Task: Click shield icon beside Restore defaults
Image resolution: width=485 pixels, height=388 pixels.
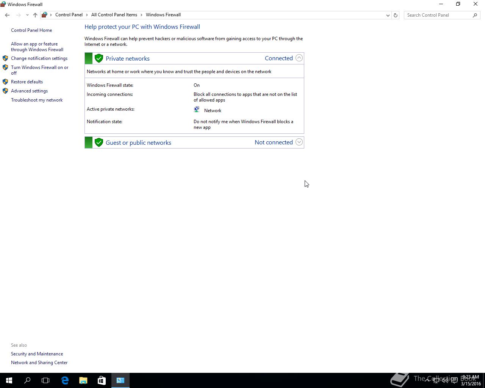Action: (5, 82)
